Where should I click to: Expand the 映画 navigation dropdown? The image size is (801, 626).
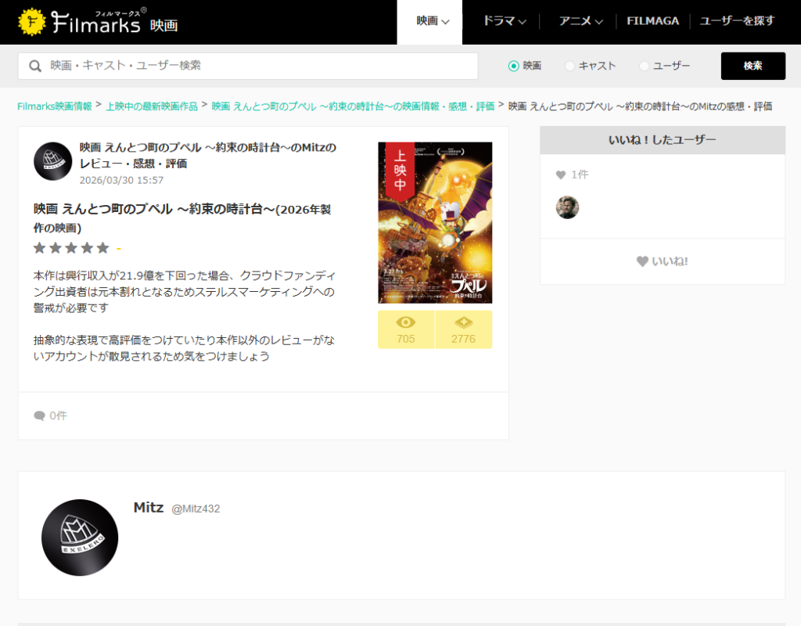pos(432,22)
